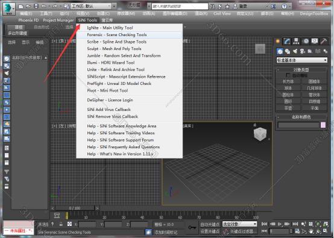Viewport: 334px width, 238px height.
Task: Play animation with the play button
Action: coord(280,224)
